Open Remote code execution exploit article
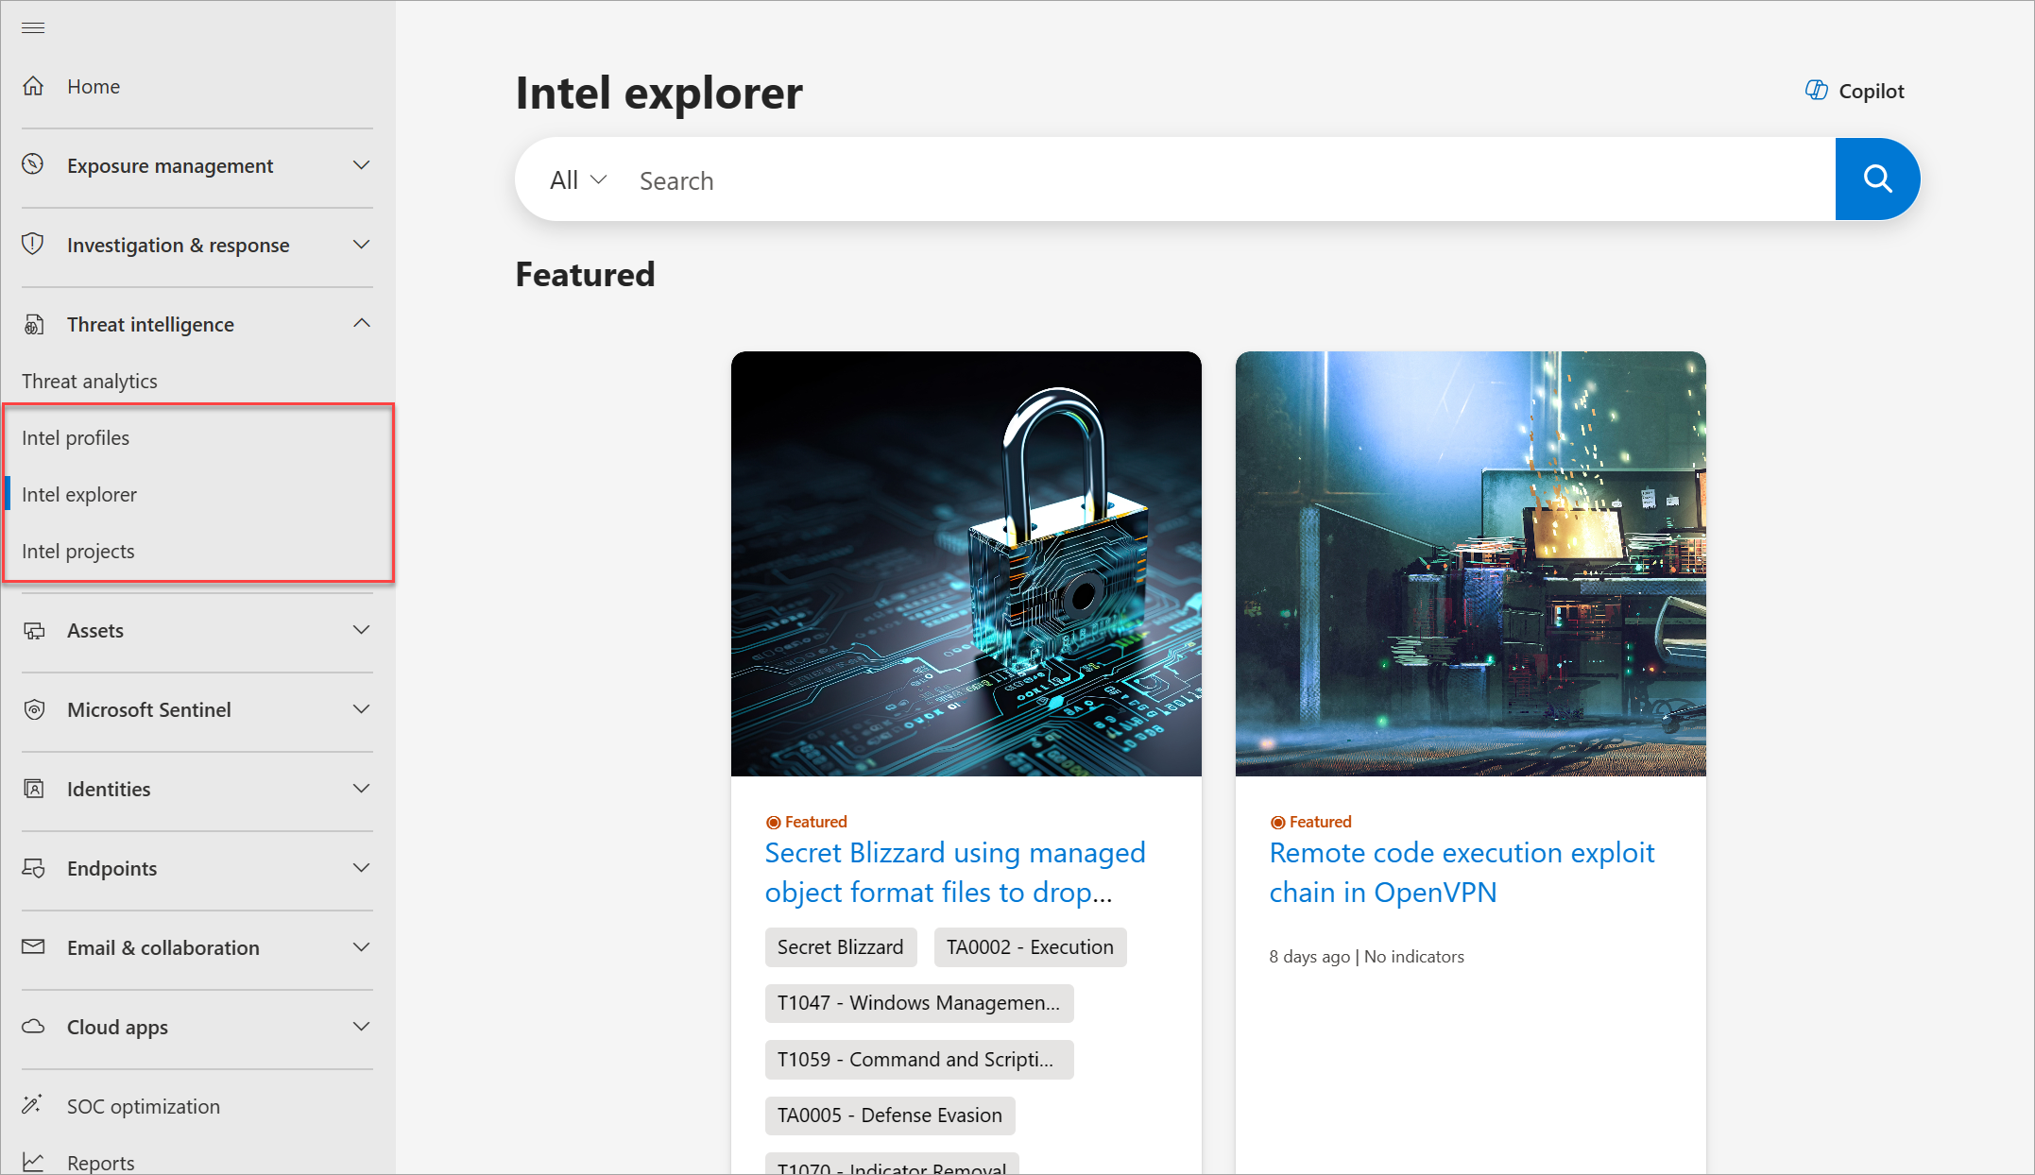Image resolution: width=2035 pixels, height=1175 pixels. point(1462,872)
